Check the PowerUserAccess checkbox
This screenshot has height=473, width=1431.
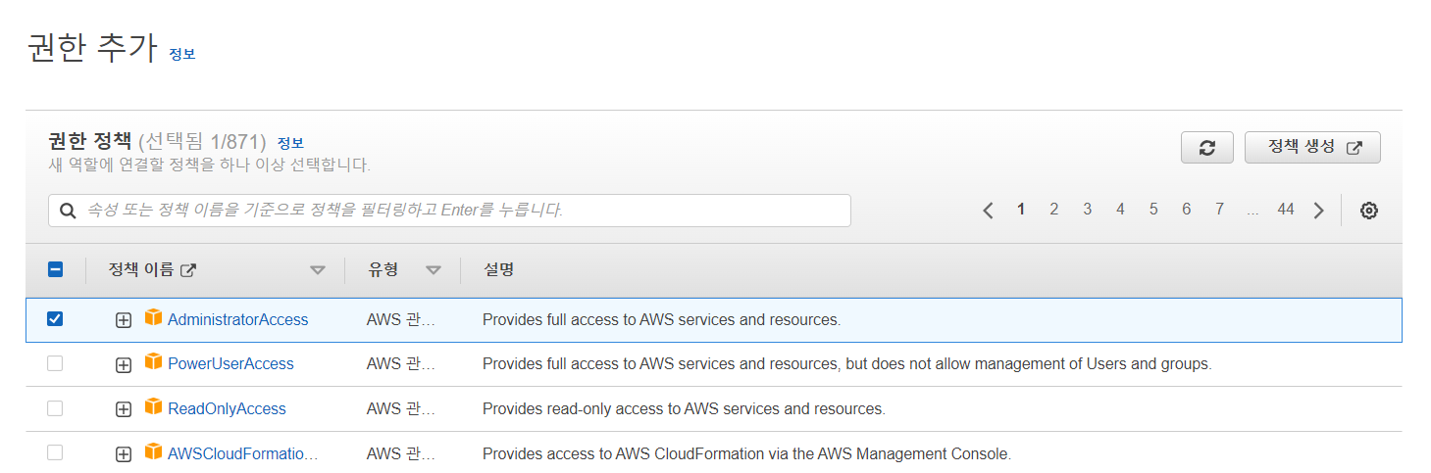point(55,363)
